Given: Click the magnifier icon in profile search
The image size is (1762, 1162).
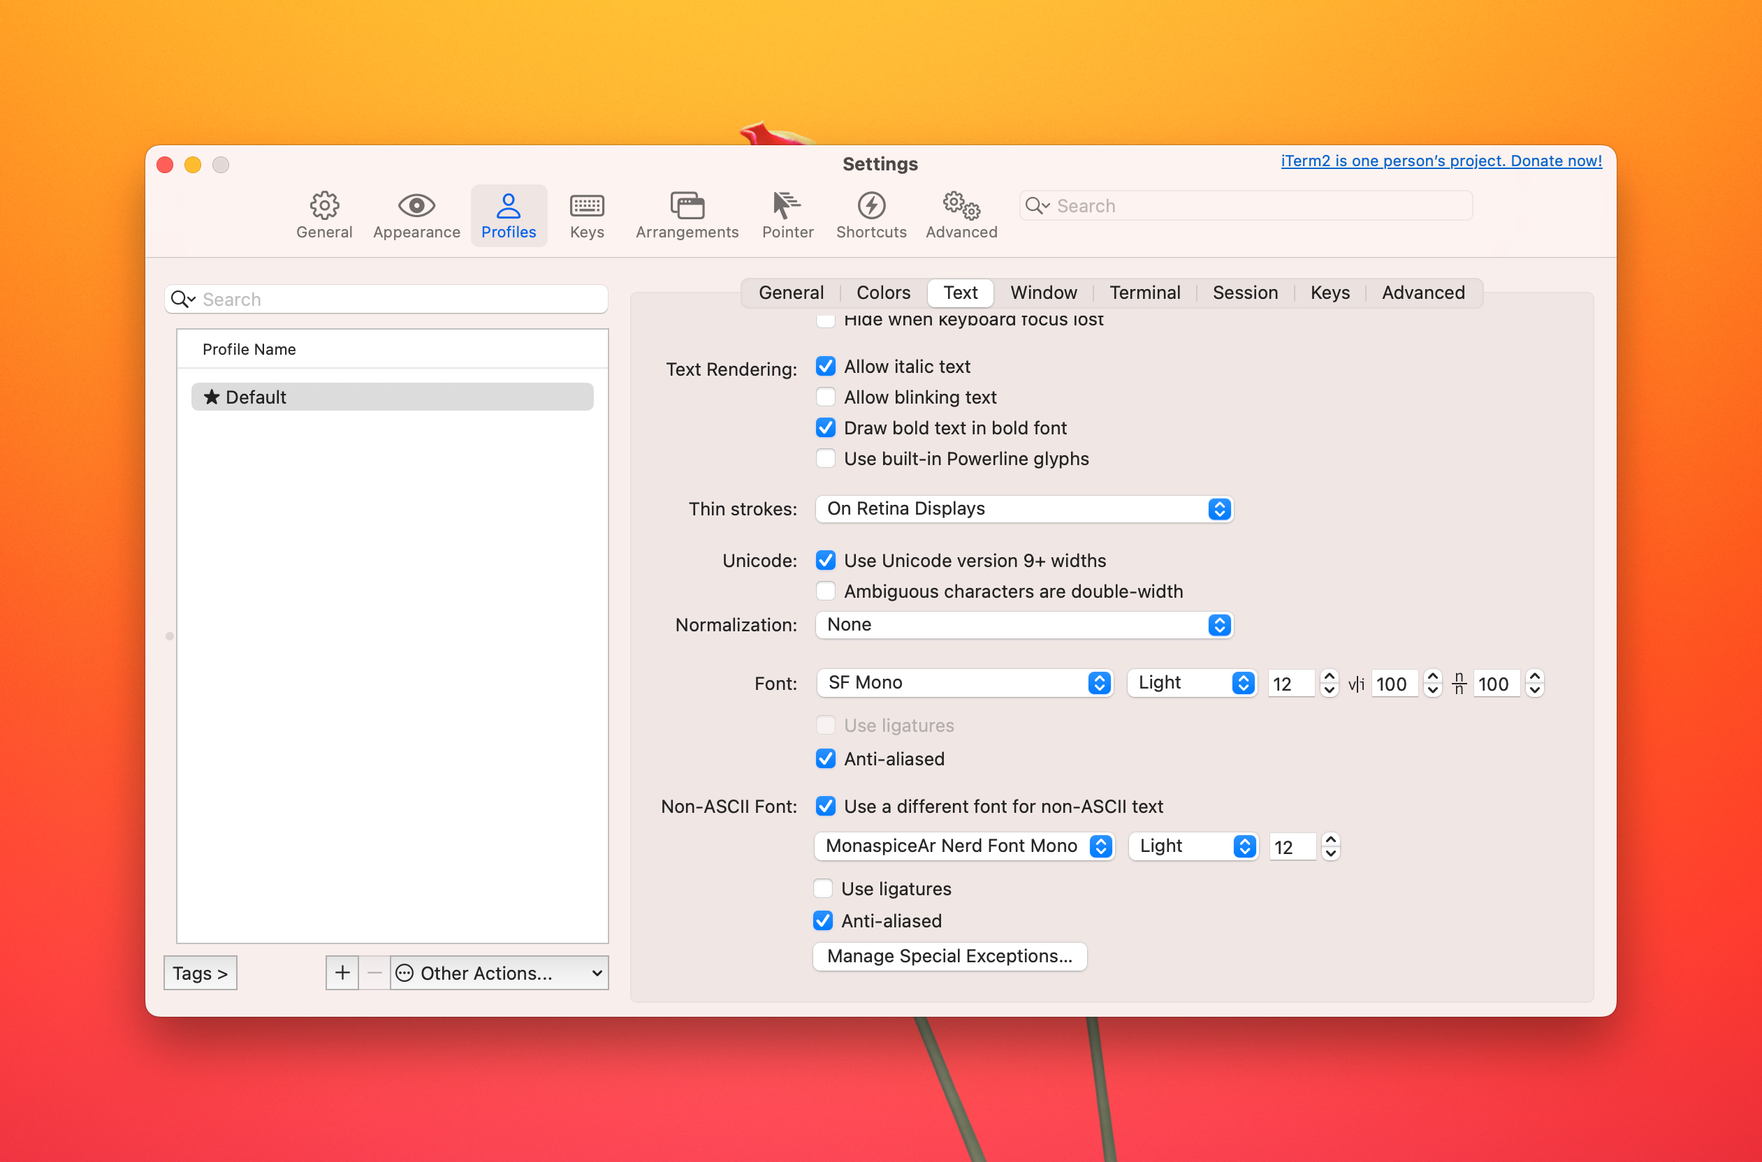Looking at the screenshot, I should click(182, 299).
